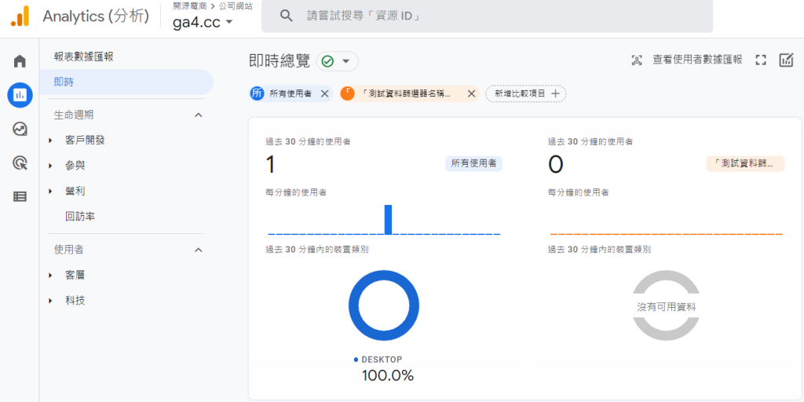Focus the search field 請嘗試搜尋「資源 ID」
Screen dimensions: 804x402
(x=487, y=16)
